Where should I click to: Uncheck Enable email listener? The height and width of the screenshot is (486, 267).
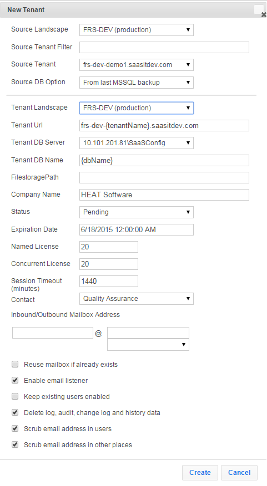click(x=15, y=380)
